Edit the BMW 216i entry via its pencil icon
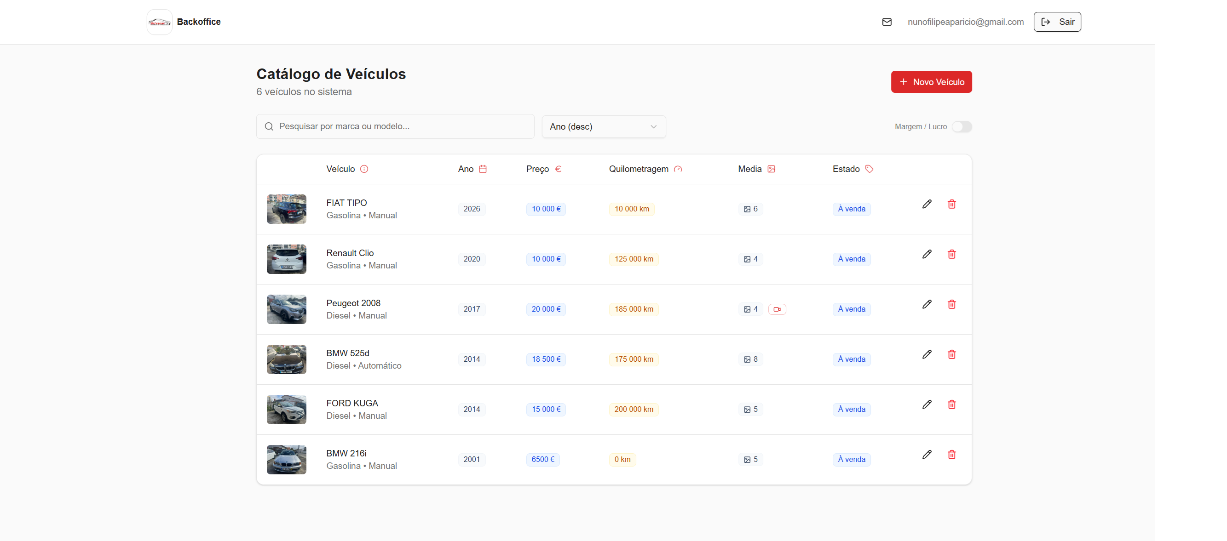 pyautogui.click(x=927, y=455)
